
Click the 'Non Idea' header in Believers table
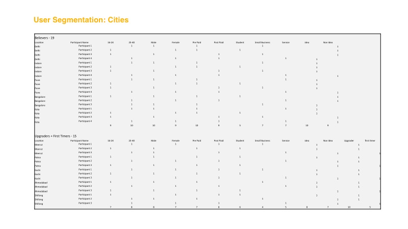tap(327, 42)
